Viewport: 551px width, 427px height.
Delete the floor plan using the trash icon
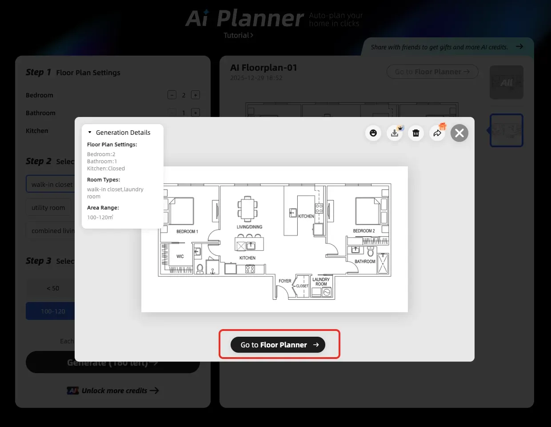click(416, 133)
